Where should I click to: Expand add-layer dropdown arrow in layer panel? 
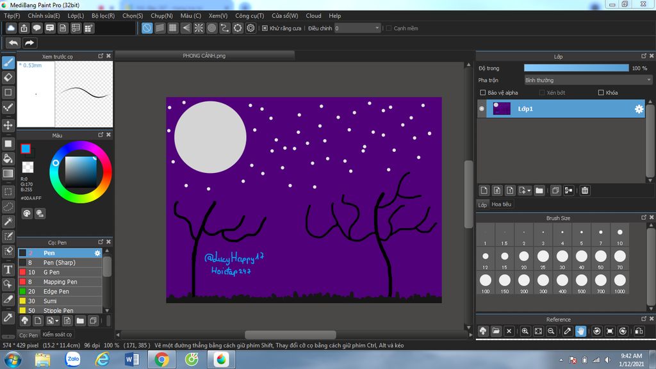tap(529, 190)
